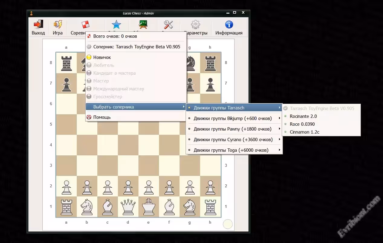Click the blue star toolbar icon

coord(116,25)
